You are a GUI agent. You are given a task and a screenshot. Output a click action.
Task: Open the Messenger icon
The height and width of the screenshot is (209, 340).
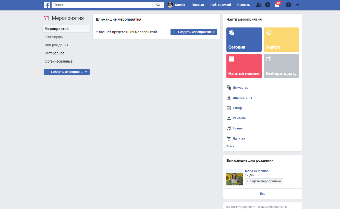tap(268, 5)
